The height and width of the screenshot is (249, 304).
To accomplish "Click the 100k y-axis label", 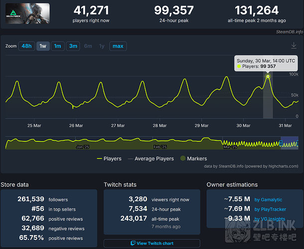I will tap(294, 74).
